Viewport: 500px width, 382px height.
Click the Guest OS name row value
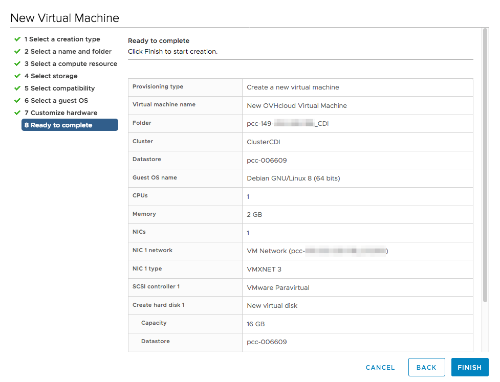pos(293,178)
